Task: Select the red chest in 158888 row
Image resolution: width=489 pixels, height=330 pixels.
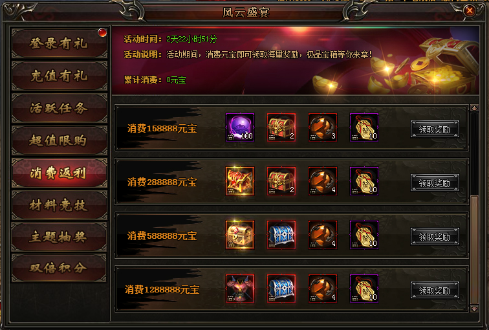Action: click(281, 127)
